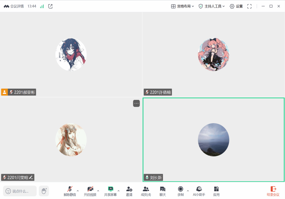Open 设置 settings from the top bar
This screenshot has width=285, height=199.
coord(236,6)
